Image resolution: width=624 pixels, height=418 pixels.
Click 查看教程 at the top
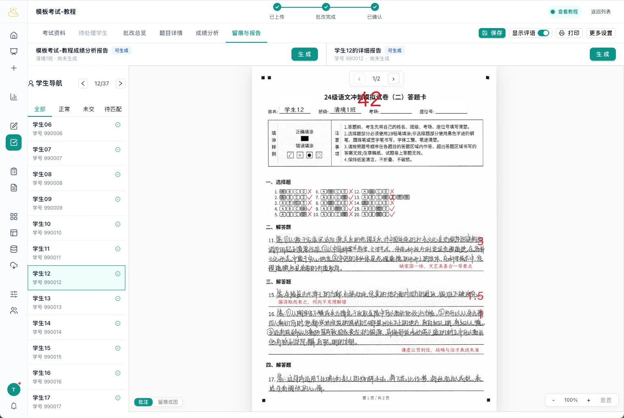[564, 12]
